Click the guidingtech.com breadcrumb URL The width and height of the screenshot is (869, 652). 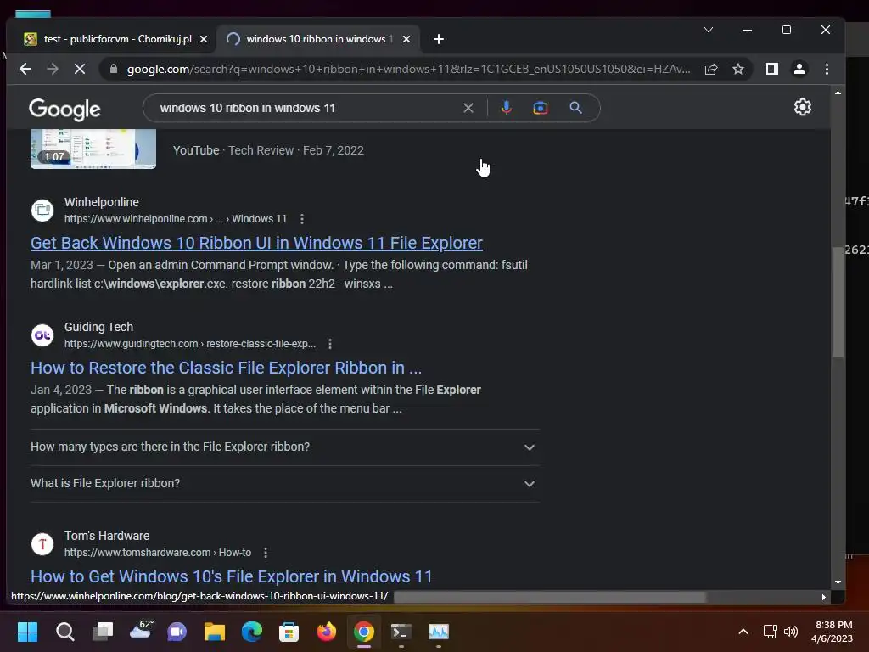[x=190, y=344]
